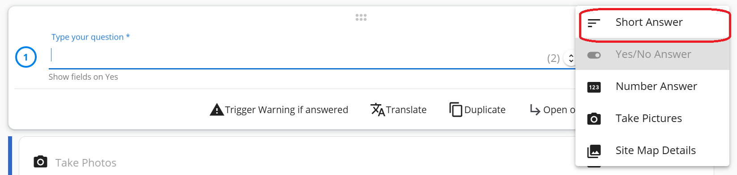737x175 pixels.
Task: Click the Short Answer lines icon
Action: click(x=594, y=23)
